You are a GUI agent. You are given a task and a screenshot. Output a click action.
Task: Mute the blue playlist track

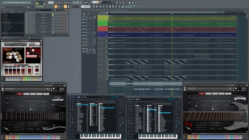(107, 36)
